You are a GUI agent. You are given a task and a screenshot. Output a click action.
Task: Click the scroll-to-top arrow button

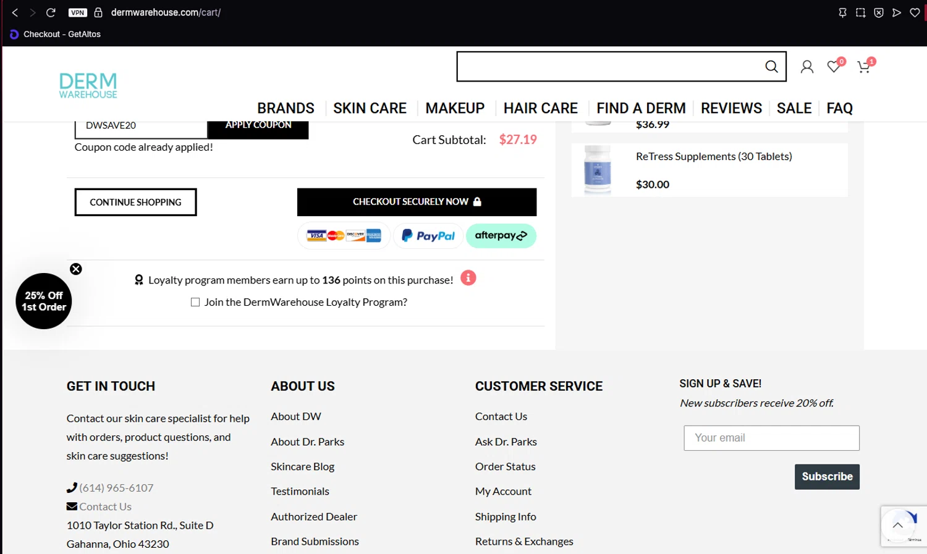[898, 526]
